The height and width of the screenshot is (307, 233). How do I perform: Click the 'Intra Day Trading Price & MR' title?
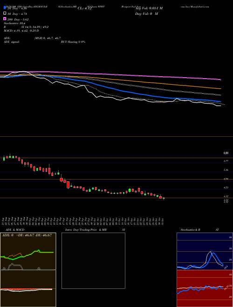tap(86, 230)
